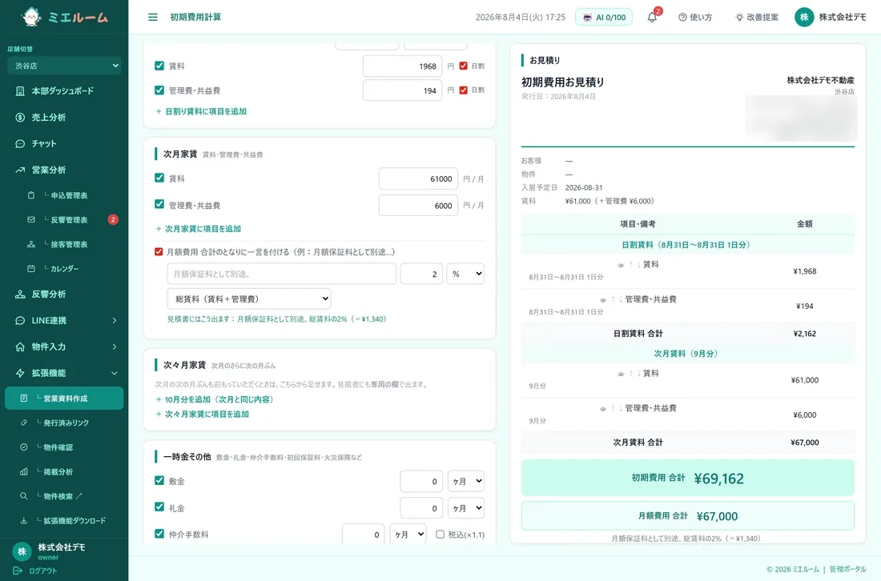This screenshot has width=881, height=581.
Task: Open 反響分析 in the sidebar
Action: pos(64,295)
